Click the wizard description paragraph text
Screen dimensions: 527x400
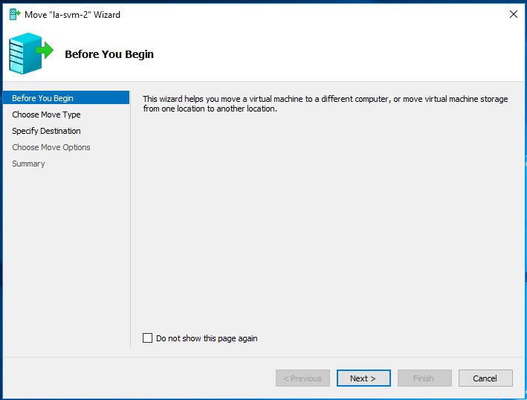click(326, 103)
